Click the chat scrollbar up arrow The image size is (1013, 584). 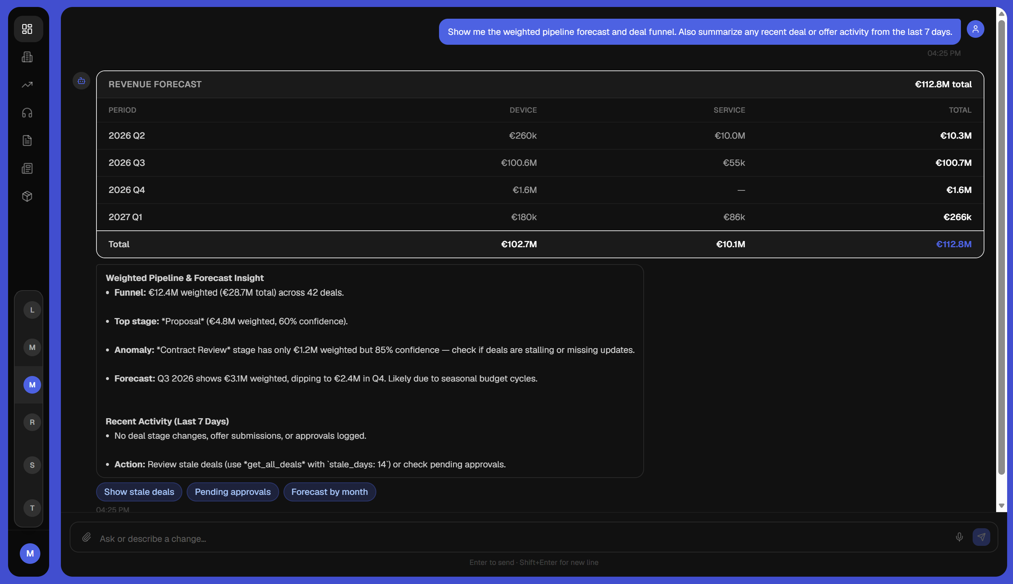(x=1001, y=13)
